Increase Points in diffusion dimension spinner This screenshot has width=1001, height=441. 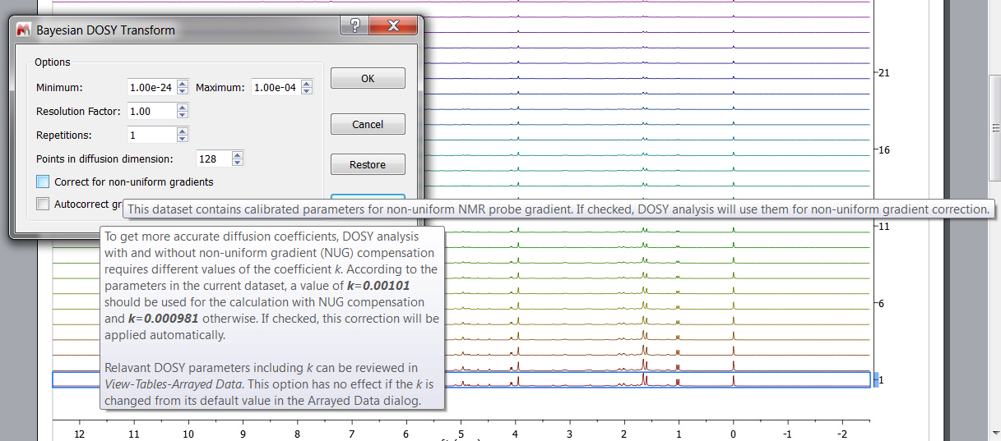point(238,154)
